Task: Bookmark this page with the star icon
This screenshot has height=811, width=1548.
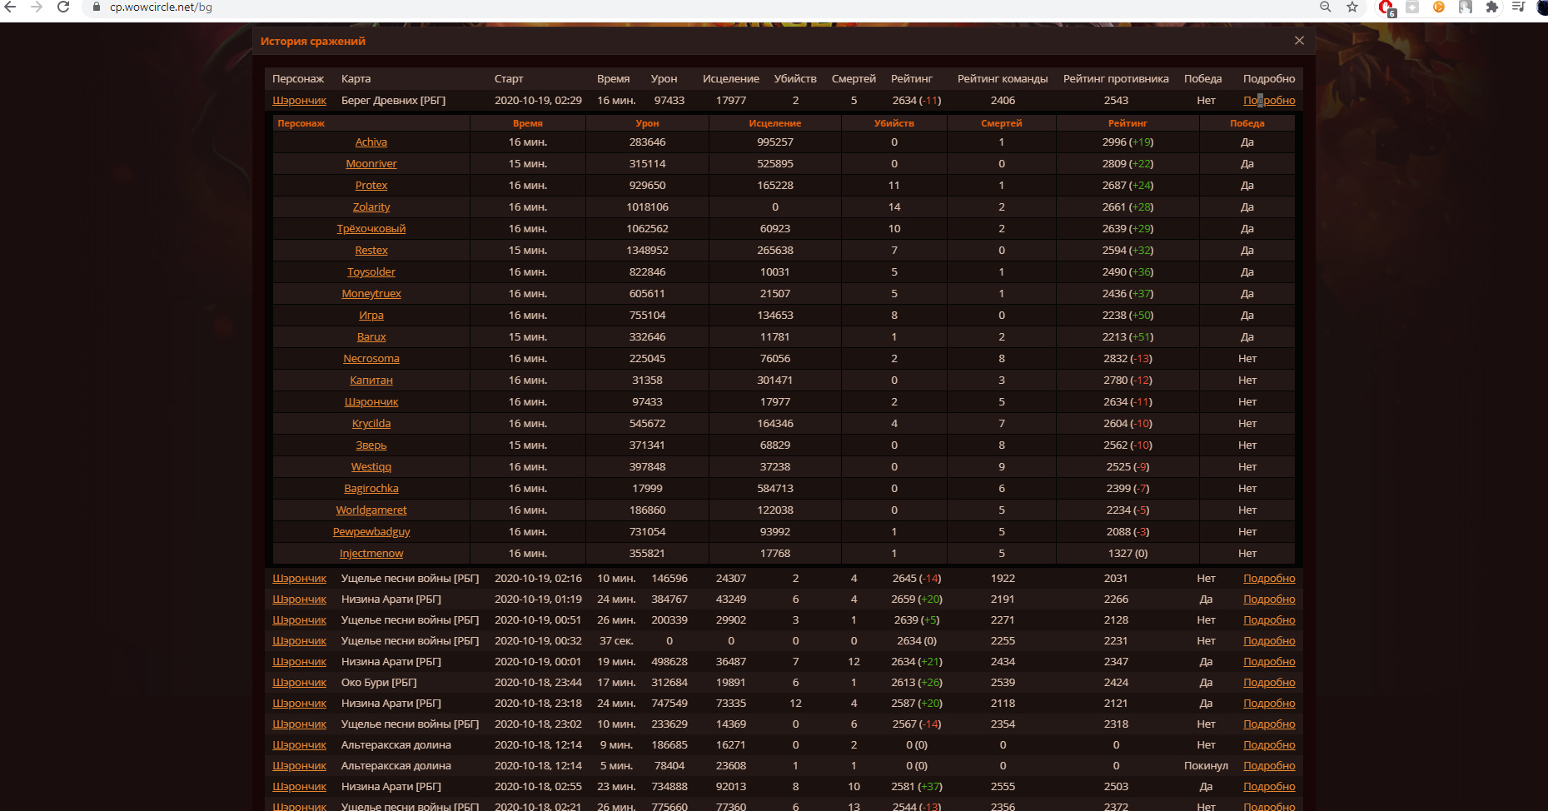Action: (x=1352, y=7)
